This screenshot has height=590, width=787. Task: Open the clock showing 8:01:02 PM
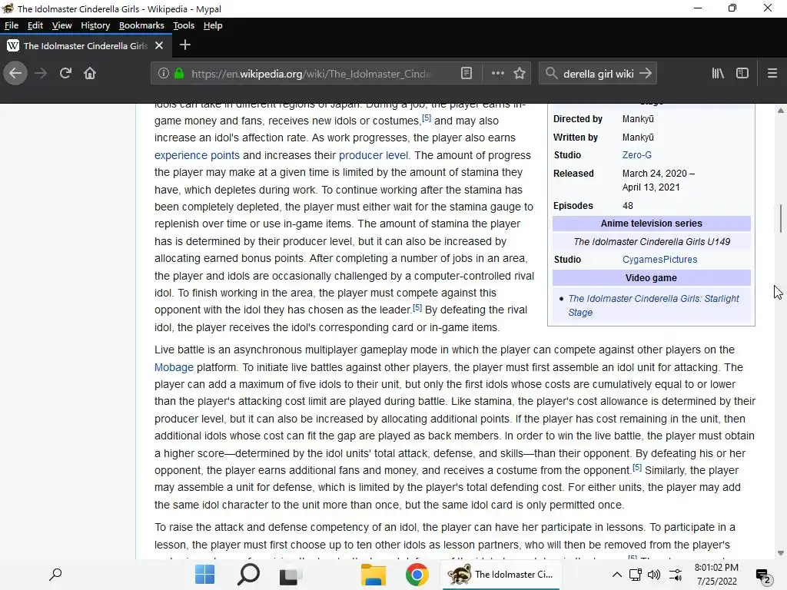point(716,575)
